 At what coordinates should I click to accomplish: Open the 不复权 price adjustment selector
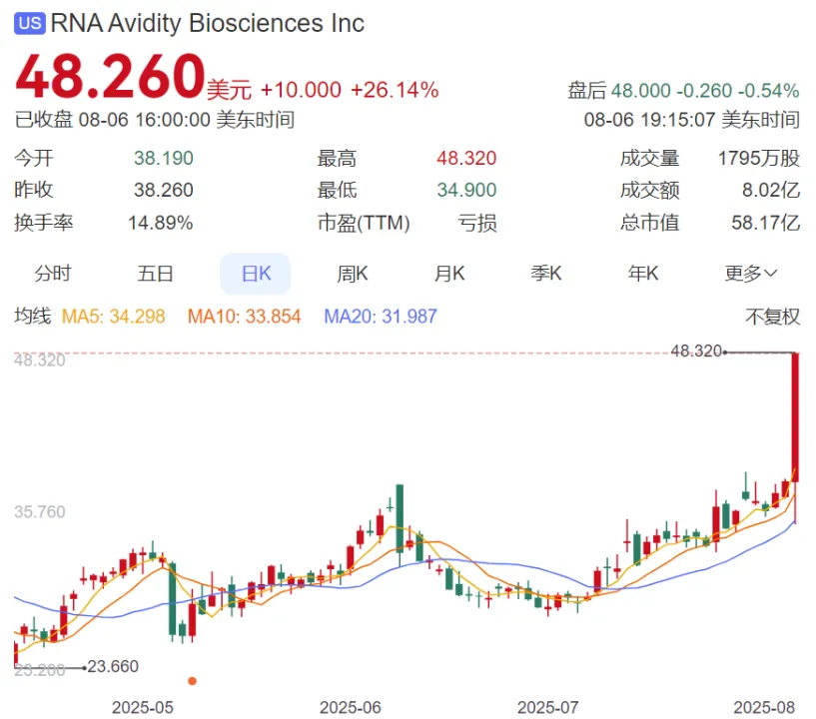pos(773,317)
